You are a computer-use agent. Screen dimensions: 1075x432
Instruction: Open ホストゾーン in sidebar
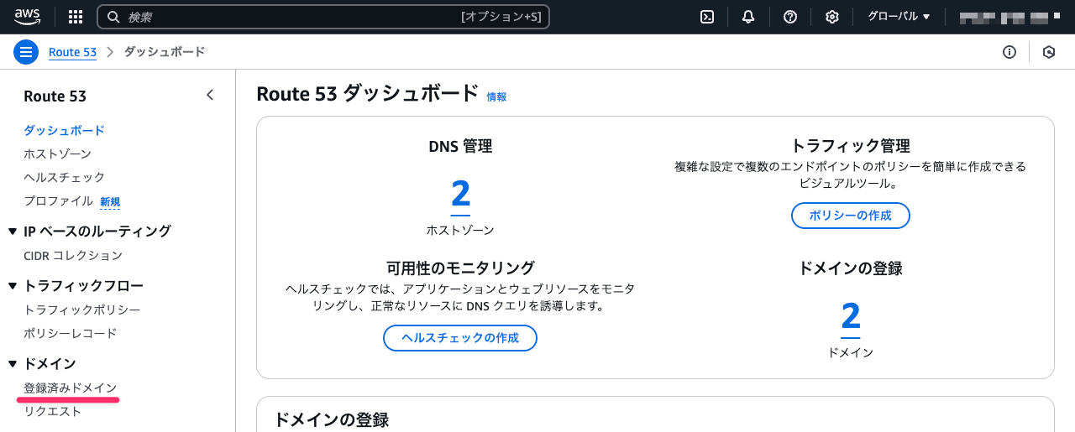coord(57,154)
